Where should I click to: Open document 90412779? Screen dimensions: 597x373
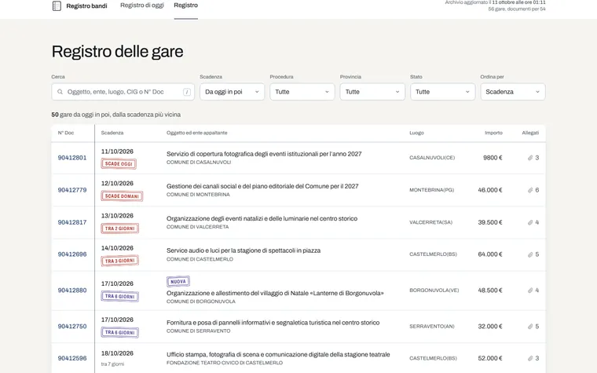72,190
